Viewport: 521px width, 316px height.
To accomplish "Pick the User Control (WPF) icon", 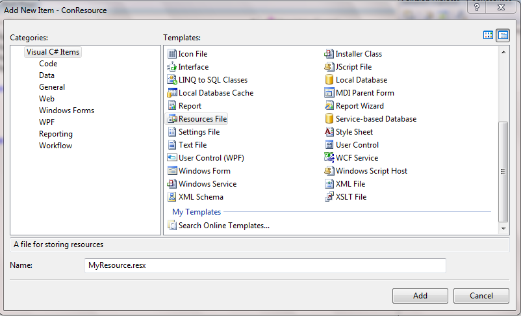I will click(x=172, y=157).
